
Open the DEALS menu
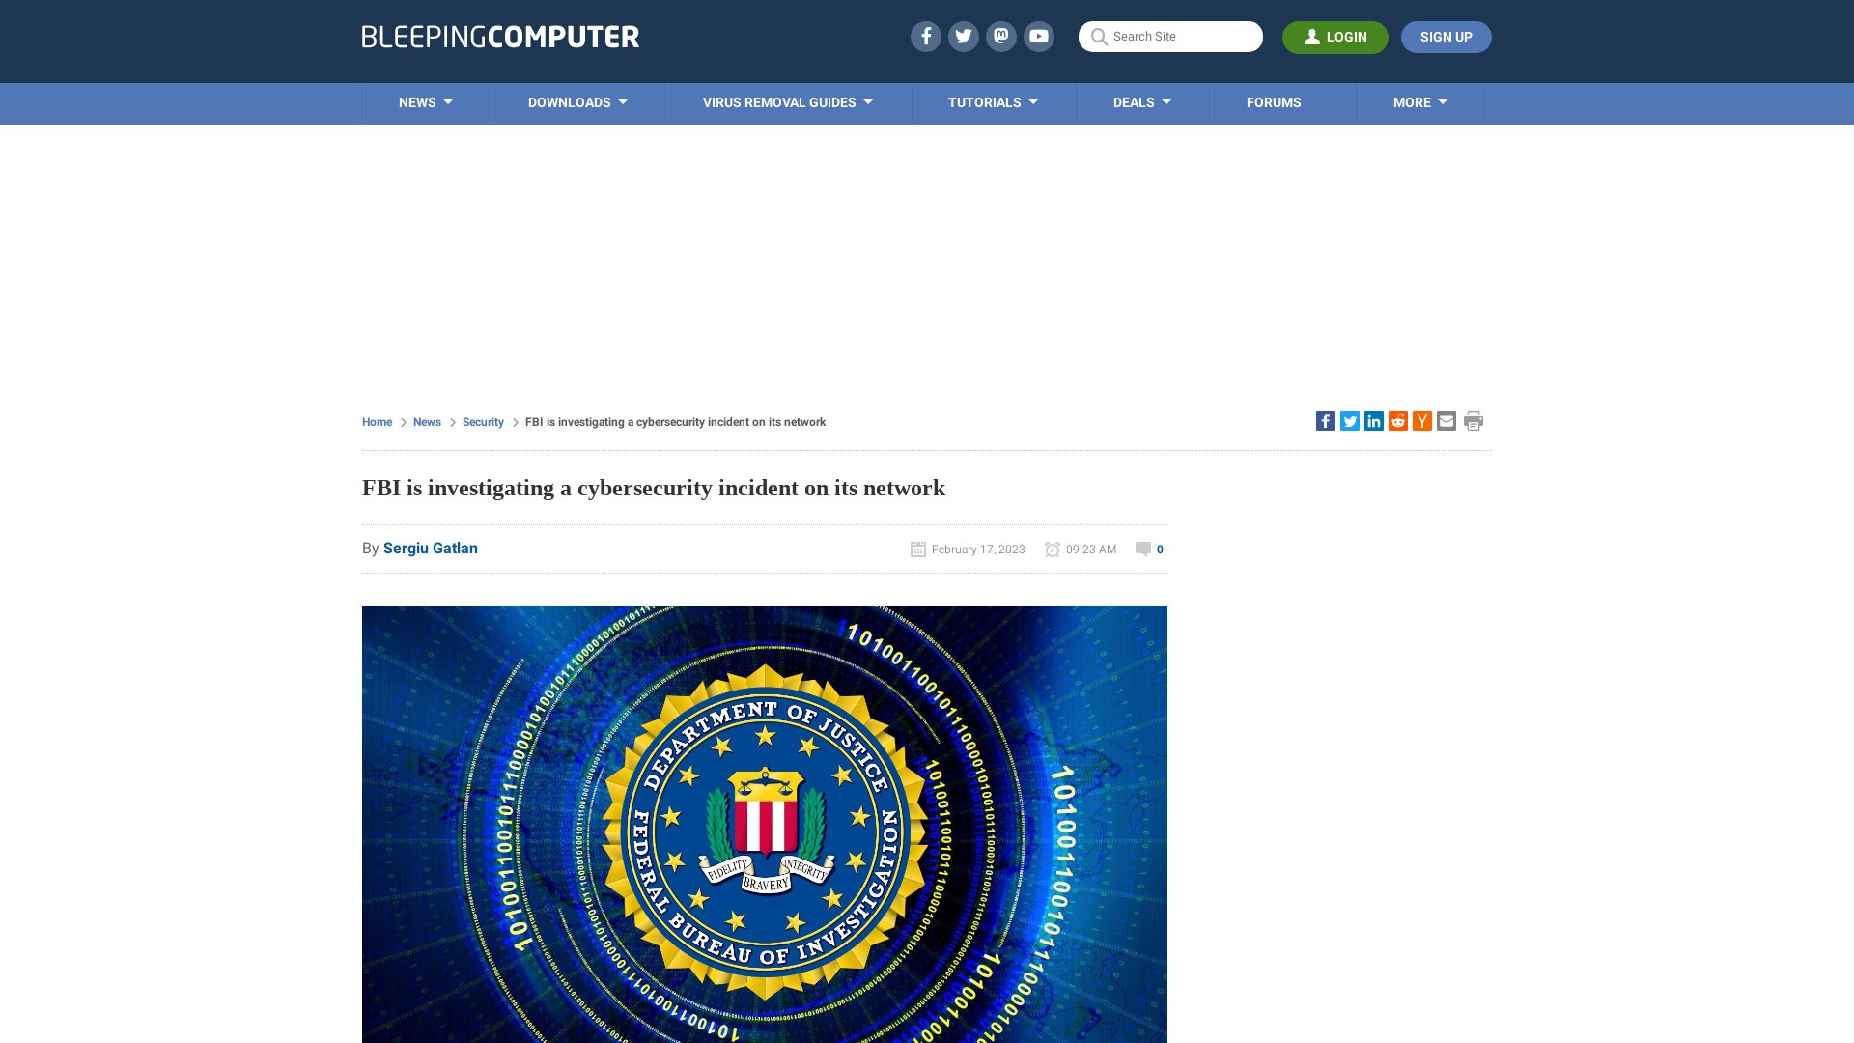[x=1141, y=101]
